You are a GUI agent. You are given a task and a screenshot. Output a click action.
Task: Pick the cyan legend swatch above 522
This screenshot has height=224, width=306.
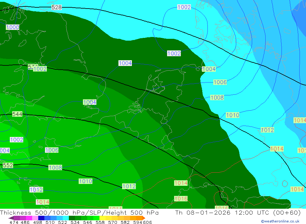[65, 218]
